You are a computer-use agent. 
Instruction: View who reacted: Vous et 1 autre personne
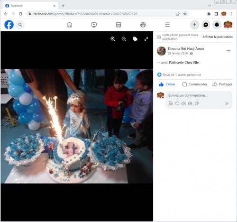(182, 75)
